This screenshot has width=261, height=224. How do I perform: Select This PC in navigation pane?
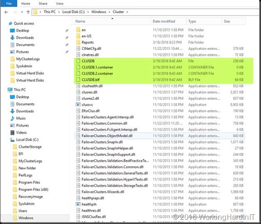tap(20, 90)
